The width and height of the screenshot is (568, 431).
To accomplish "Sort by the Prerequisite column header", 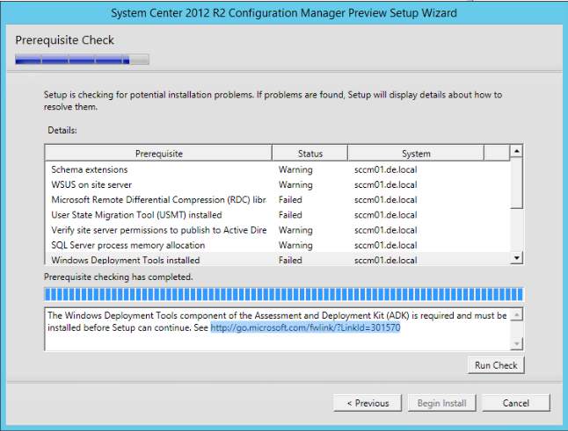I will coord(158,154).
